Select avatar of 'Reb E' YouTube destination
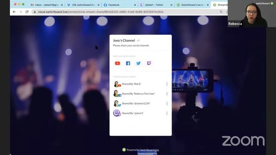 pos(117,84)
